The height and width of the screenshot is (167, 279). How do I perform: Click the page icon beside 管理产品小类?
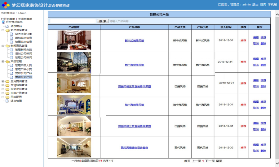[x=11, y=69]
